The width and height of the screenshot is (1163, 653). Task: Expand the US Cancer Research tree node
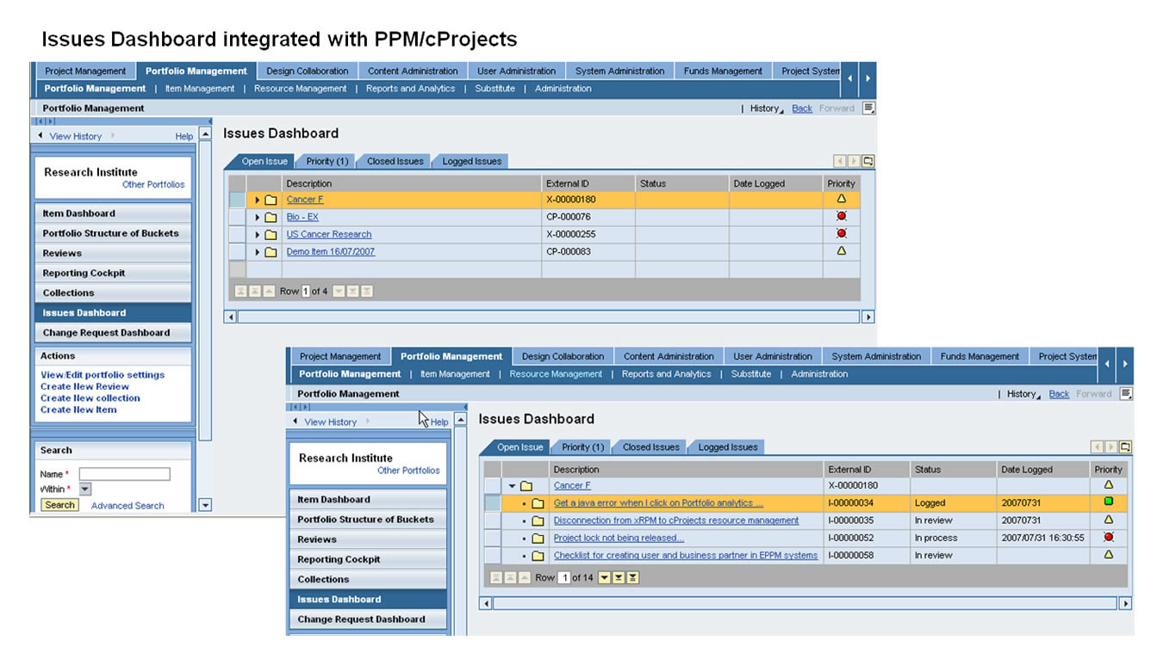[x=257, y=235]
